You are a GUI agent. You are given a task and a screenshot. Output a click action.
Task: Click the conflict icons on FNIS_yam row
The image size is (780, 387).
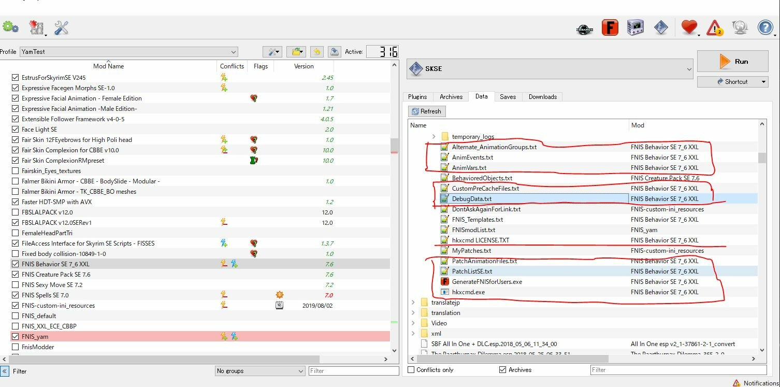pyautogui.click(x=229, y=336)
